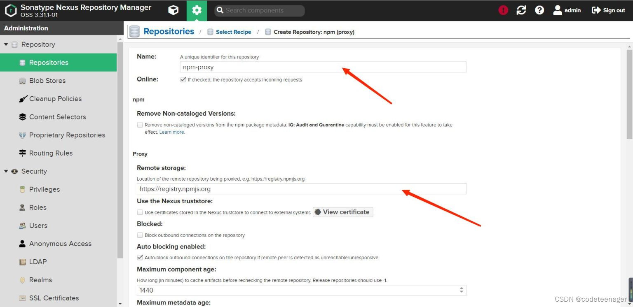Click the Maximum component age field
This screenshot has width=633, height=307.
tap(302, 290)
